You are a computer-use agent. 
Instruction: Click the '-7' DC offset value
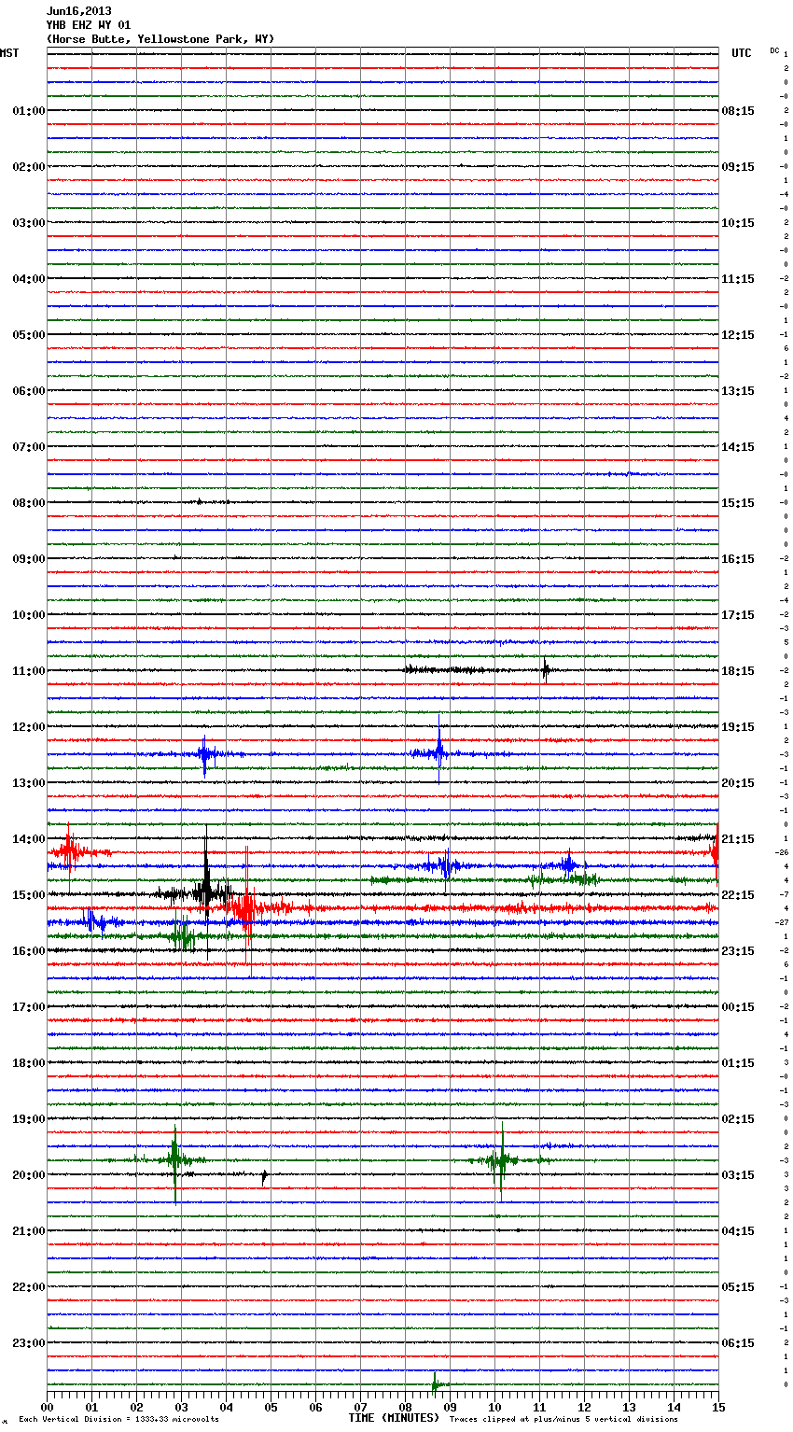pos(784,894)
